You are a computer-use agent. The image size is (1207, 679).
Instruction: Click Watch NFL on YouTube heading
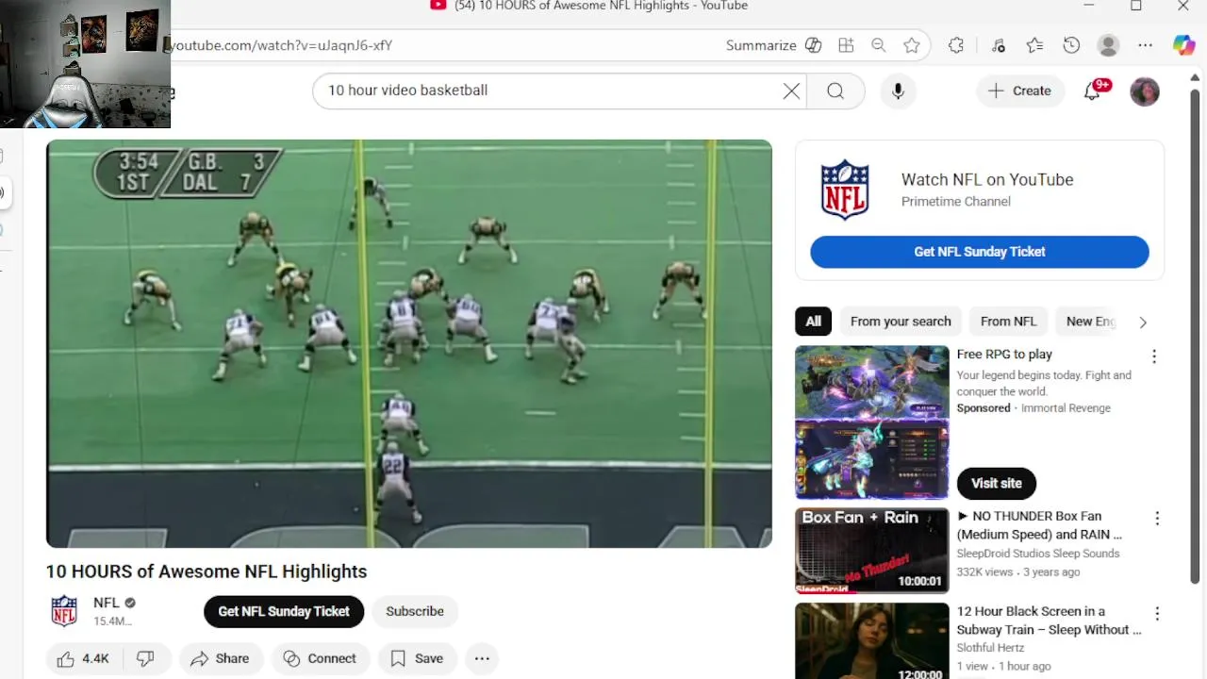(987, 179)
